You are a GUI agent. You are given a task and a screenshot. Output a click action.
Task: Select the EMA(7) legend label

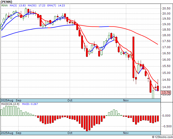point(52,5)
